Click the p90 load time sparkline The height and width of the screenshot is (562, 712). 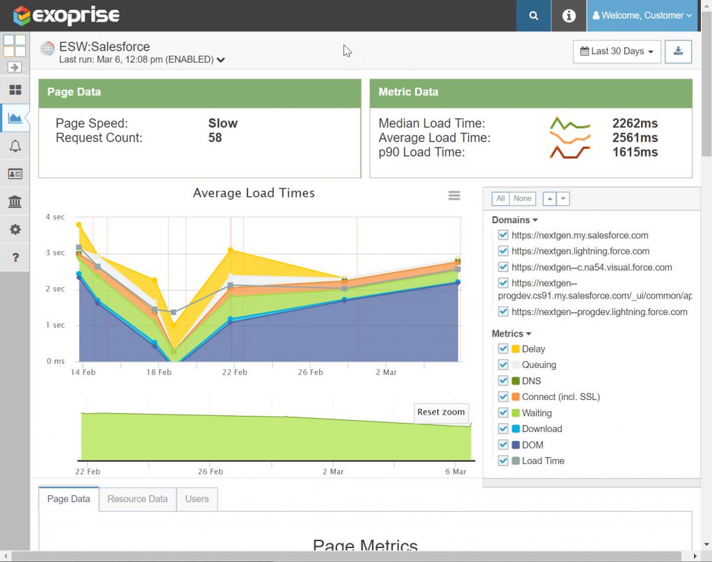click(570, 152)
